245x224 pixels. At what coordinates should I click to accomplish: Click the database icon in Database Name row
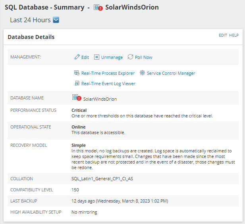tap(77, 97)
